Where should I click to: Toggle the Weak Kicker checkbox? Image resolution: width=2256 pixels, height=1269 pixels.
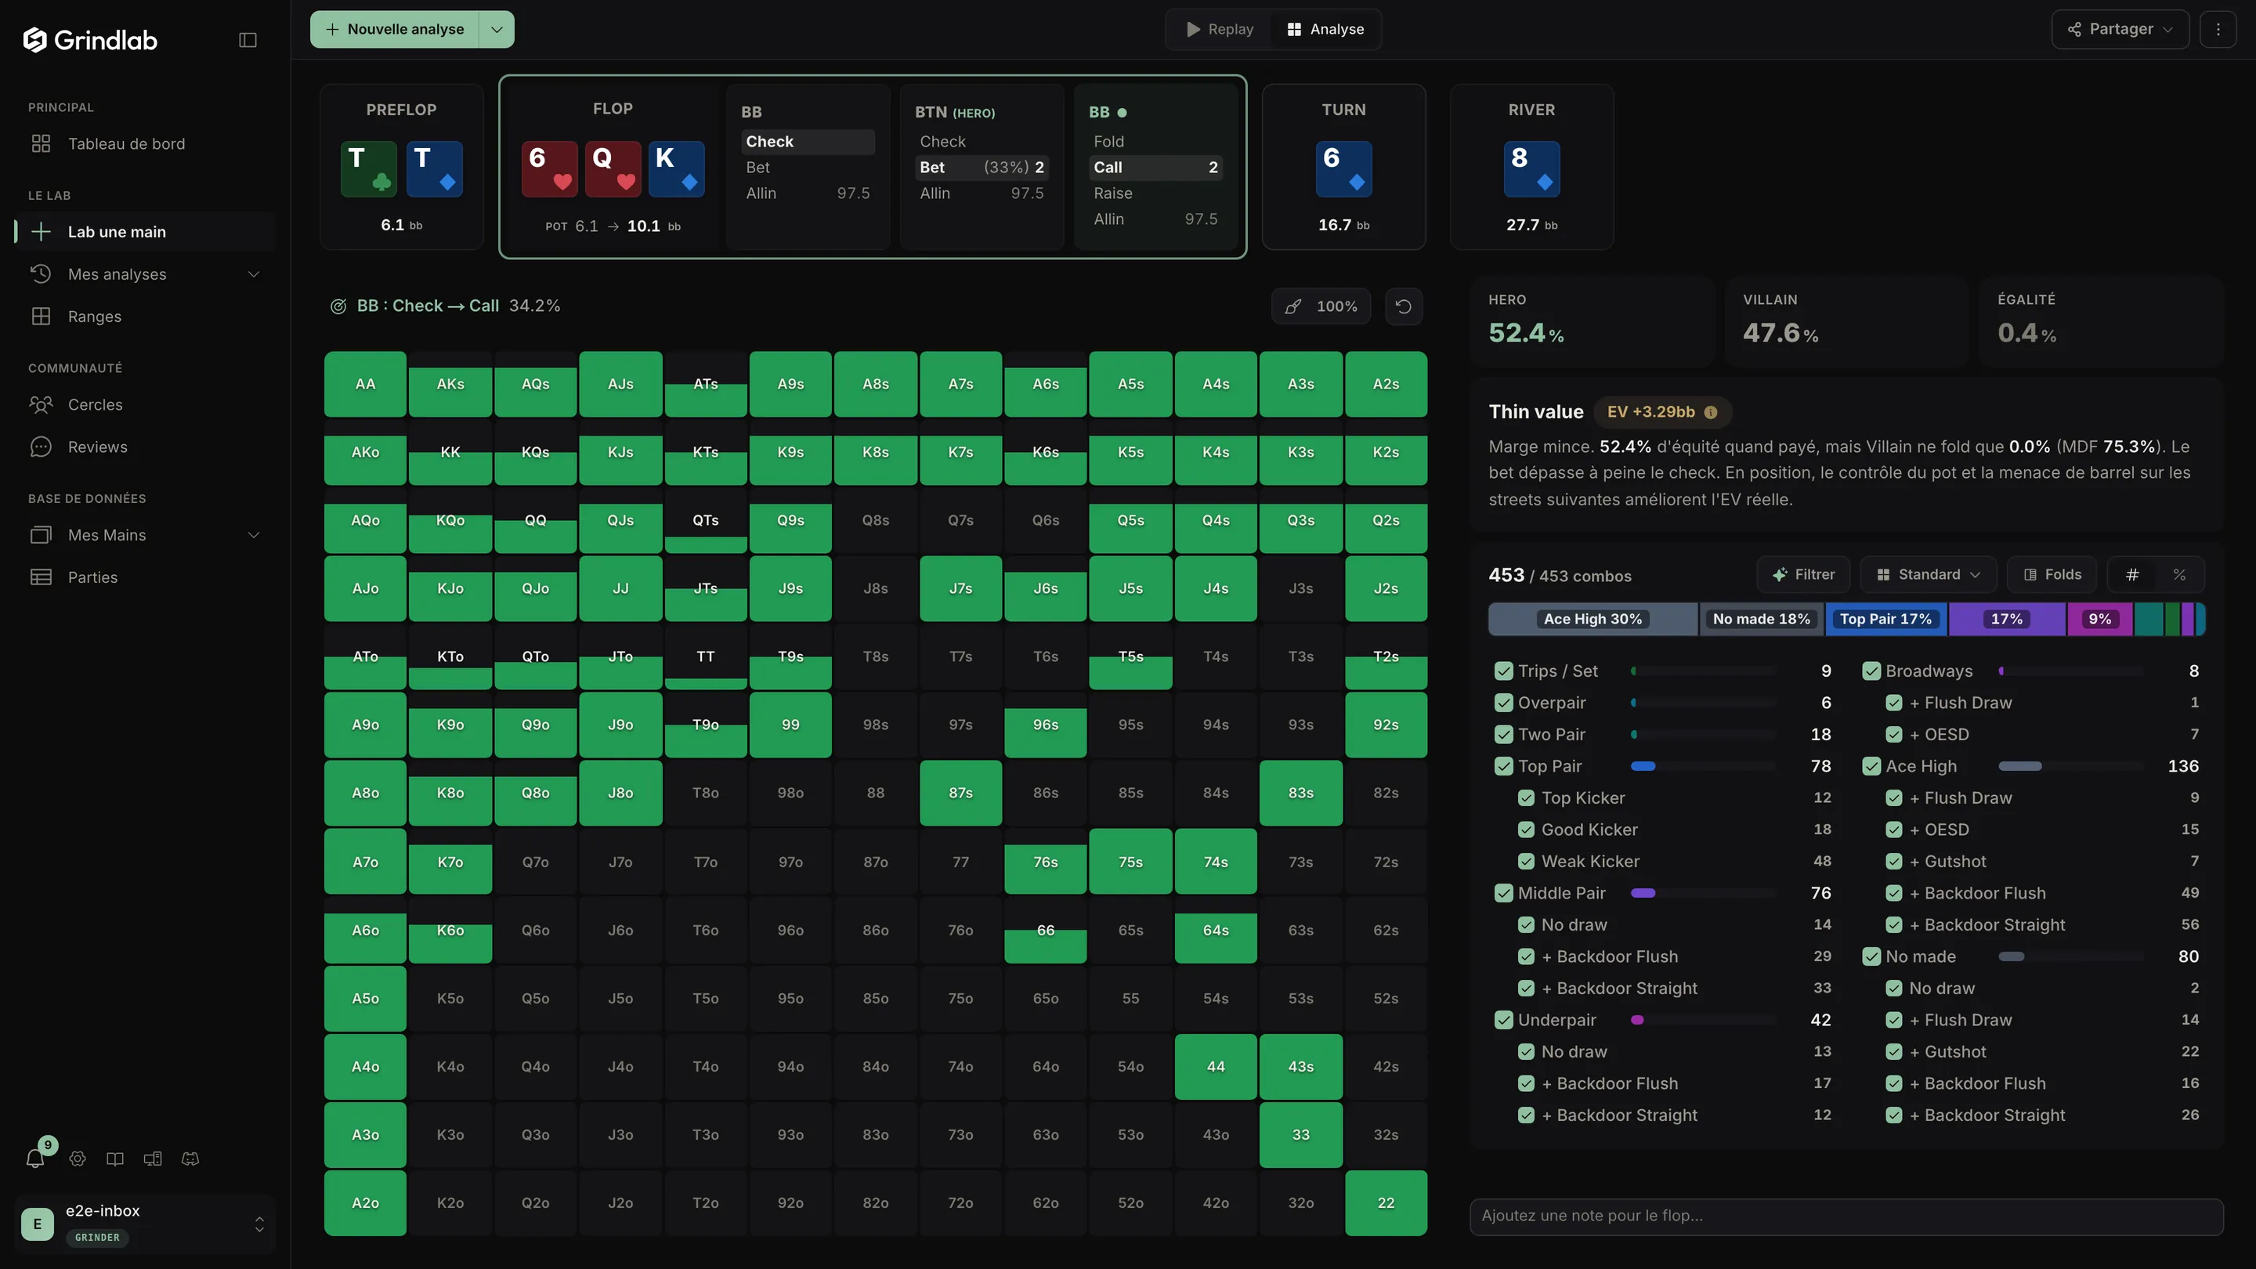1527,861
